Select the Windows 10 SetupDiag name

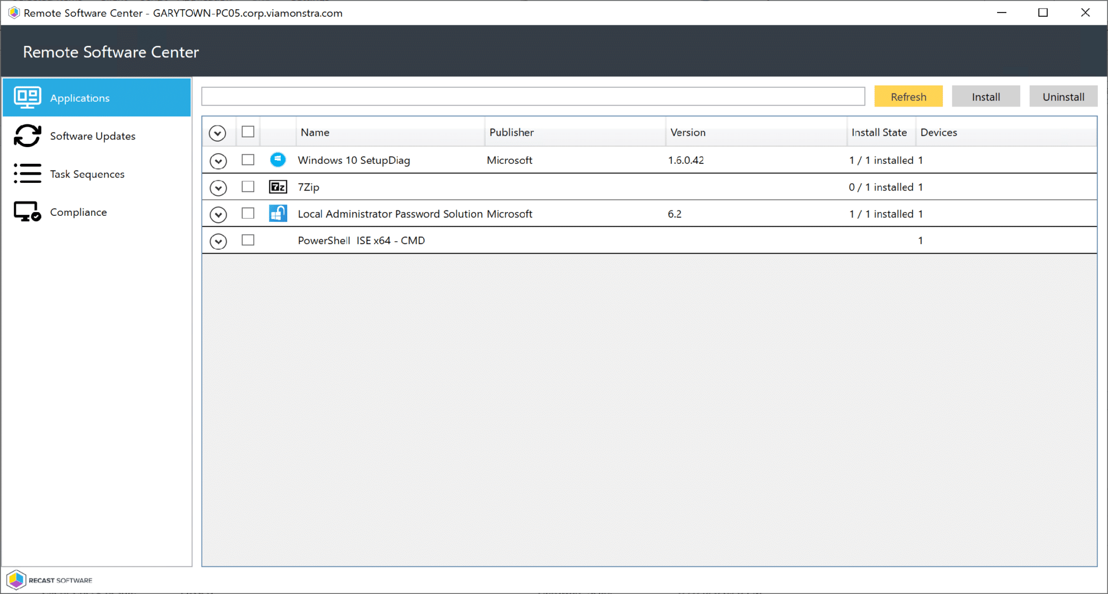(x=354, y=160)
